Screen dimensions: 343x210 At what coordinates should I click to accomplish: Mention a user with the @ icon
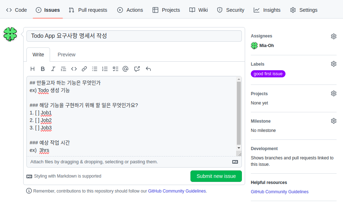[125, 69]
